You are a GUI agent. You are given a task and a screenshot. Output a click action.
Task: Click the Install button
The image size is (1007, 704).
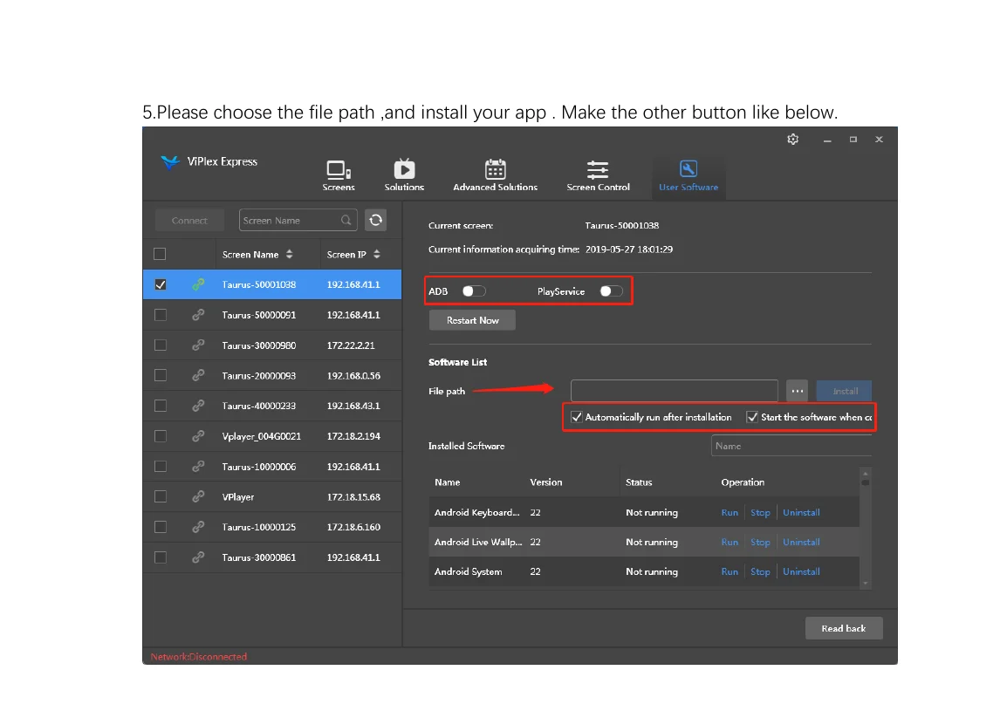click(x=844, y=391)
